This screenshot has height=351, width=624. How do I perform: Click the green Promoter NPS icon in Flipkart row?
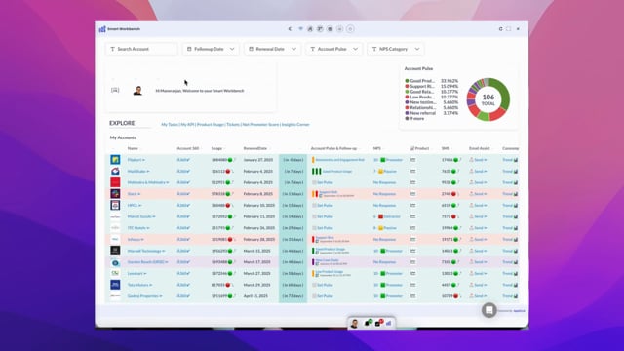[382, 160]
